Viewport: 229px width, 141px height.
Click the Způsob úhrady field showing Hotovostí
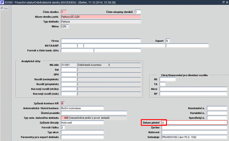[82, 123]
